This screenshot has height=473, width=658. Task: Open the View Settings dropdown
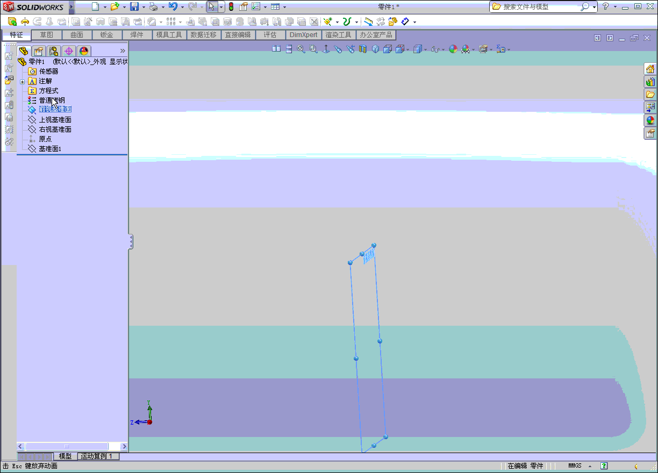point(491,49)
